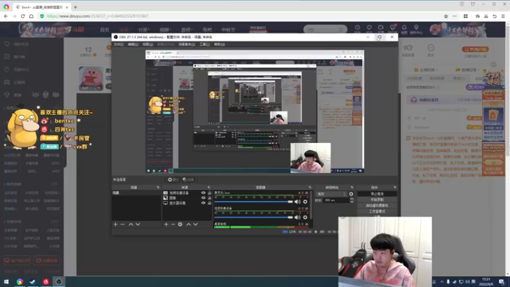Open the OBS Edit menu

[x=133, y=44]
